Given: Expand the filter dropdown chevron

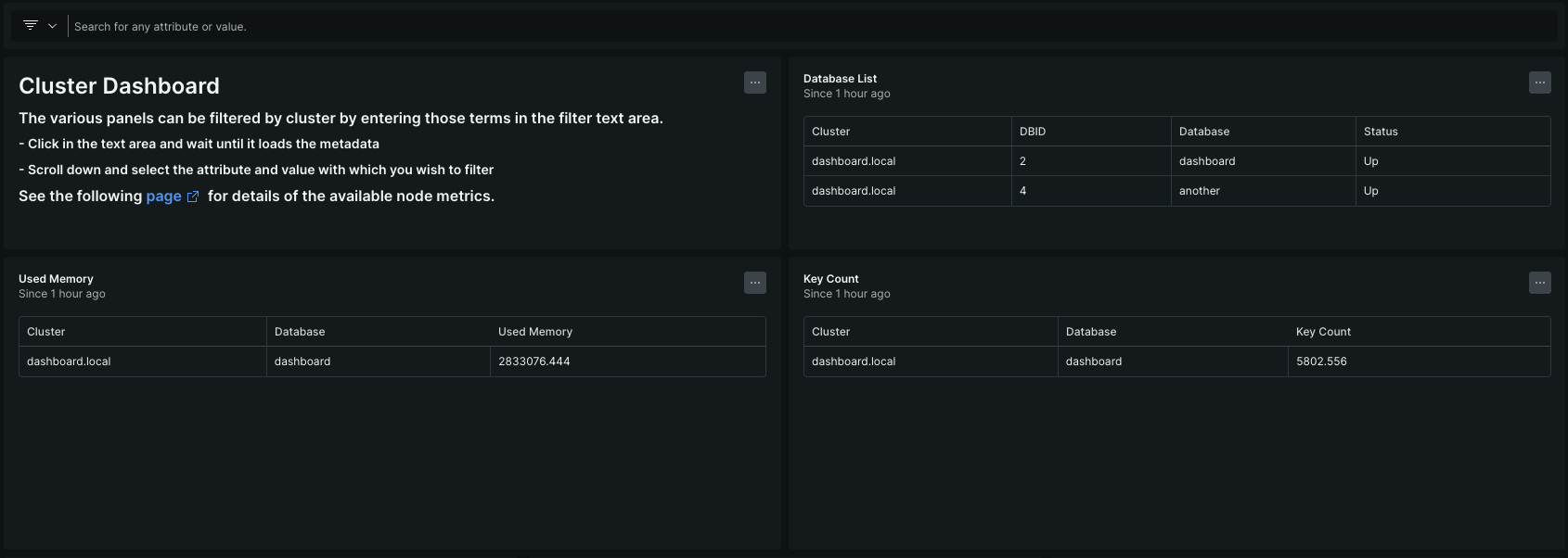Looking at the screenshot, I should (x=53, y=26).
